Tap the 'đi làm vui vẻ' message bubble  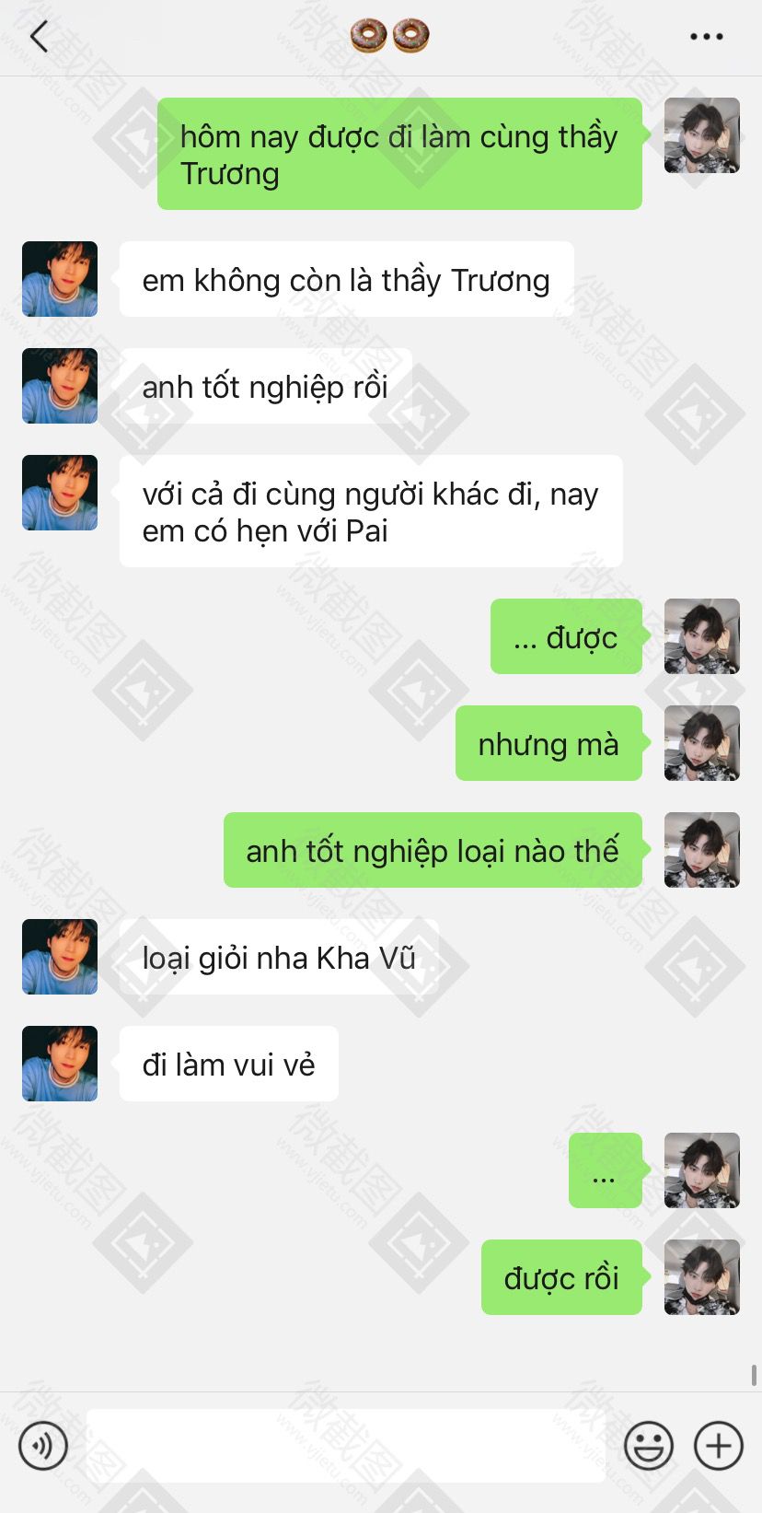[x=229, y=1064]
